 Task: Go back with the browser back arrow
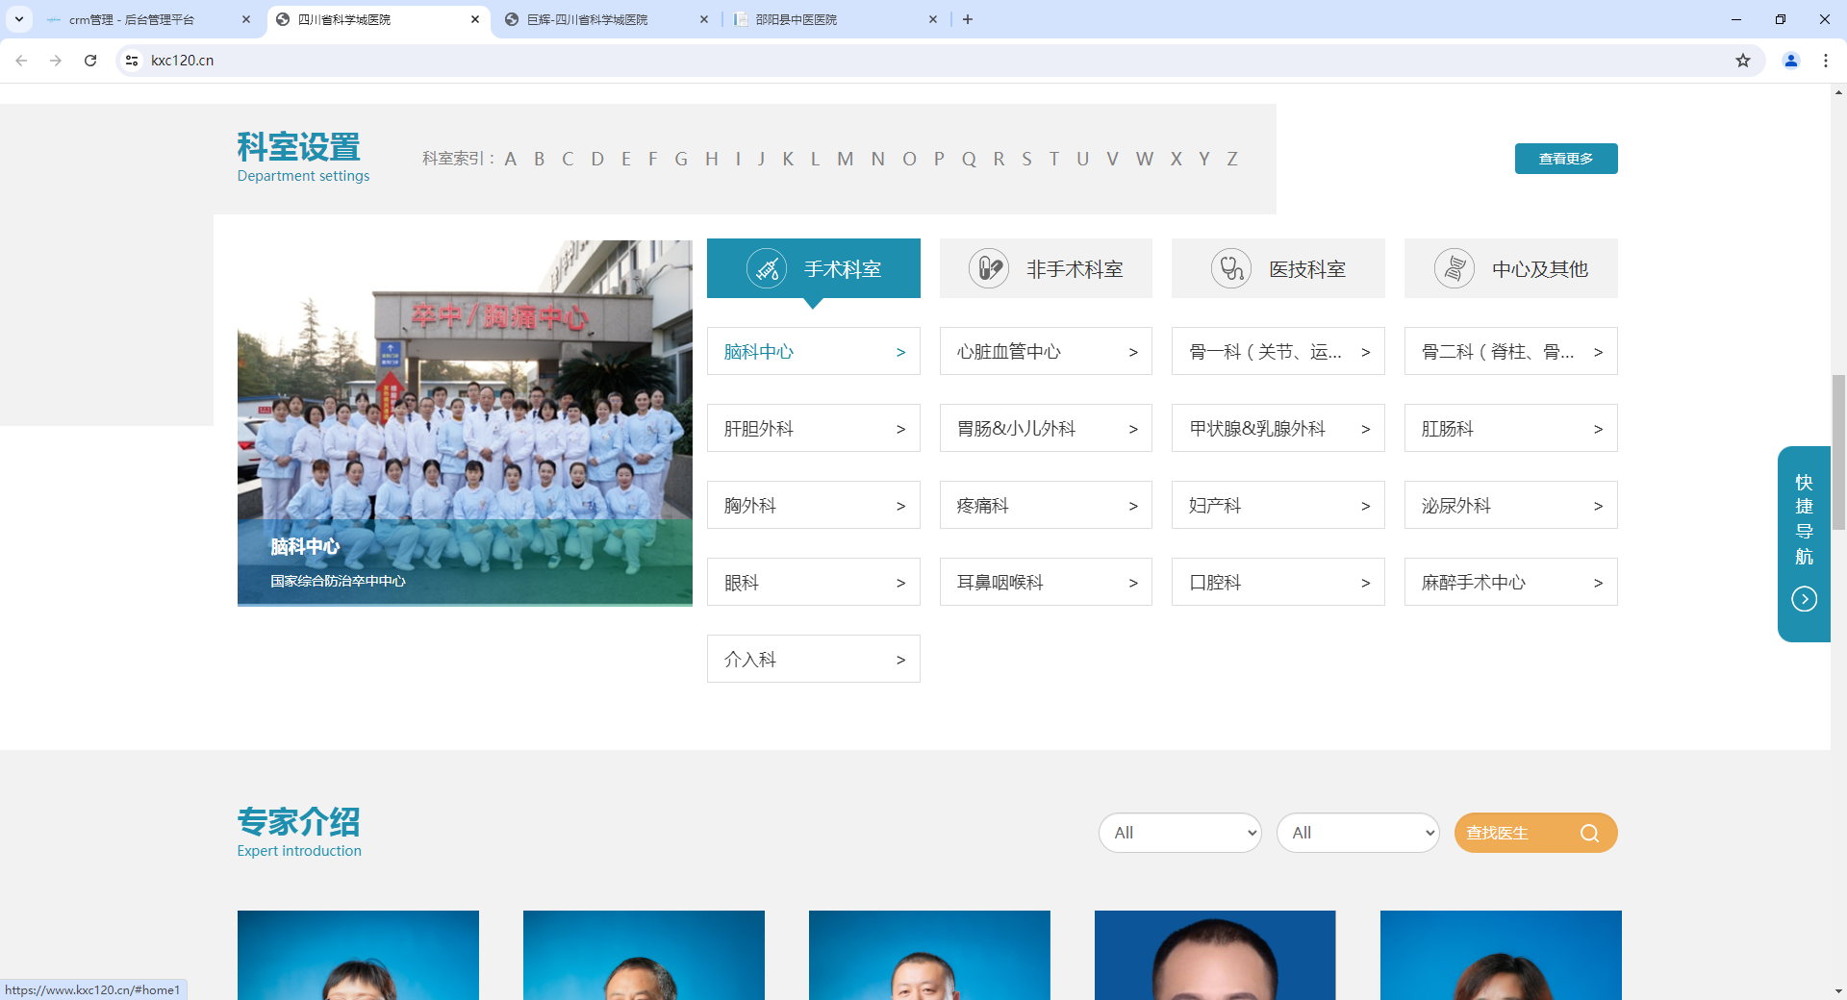pos(21,61)
